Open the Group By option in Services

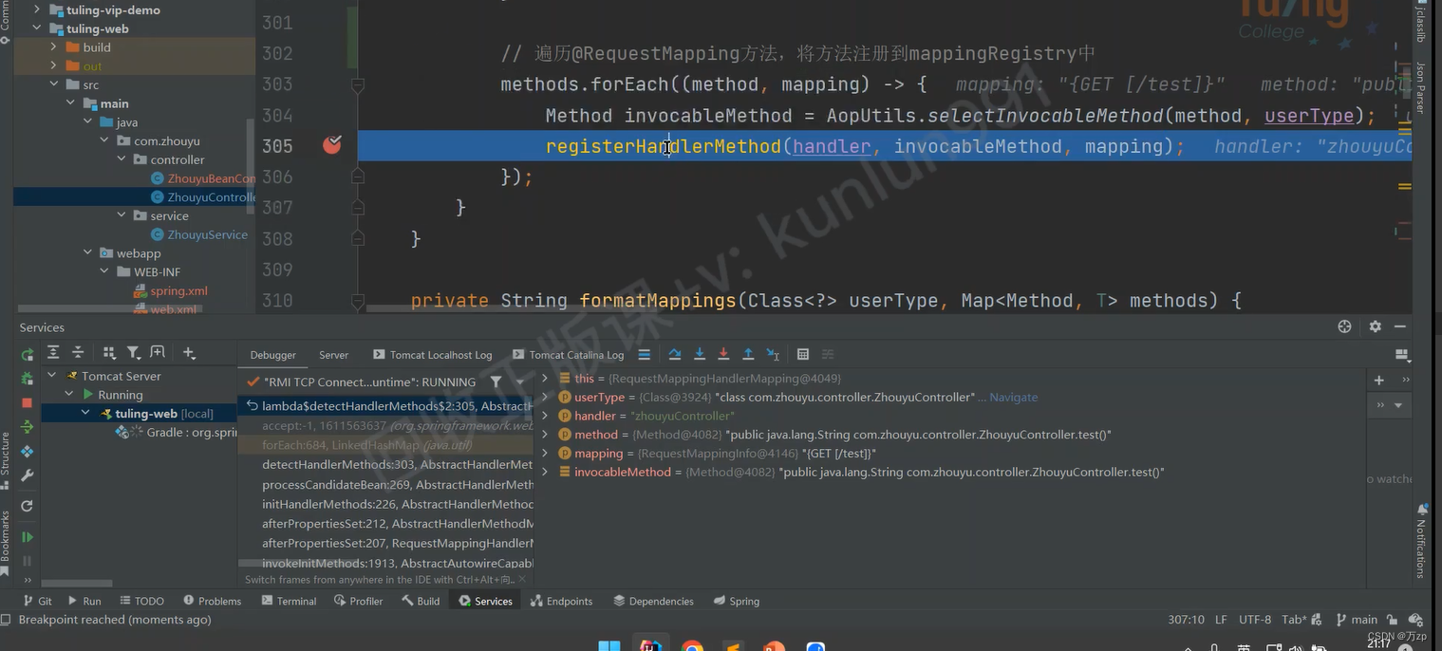109,352
